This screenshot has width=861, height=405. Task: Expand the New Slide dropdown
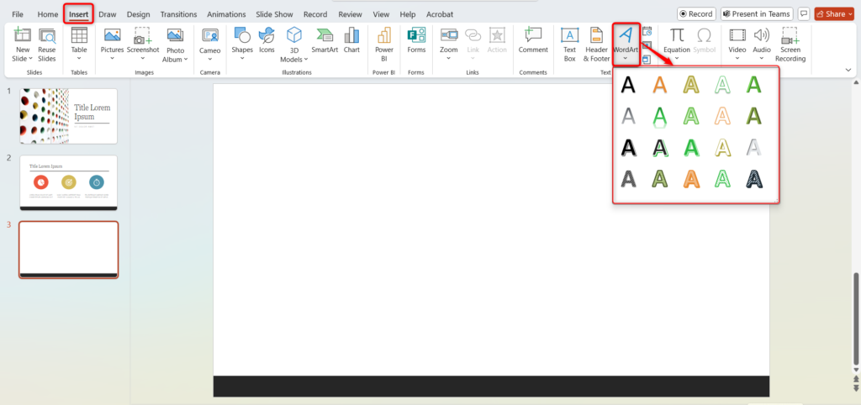click(31, 59)
